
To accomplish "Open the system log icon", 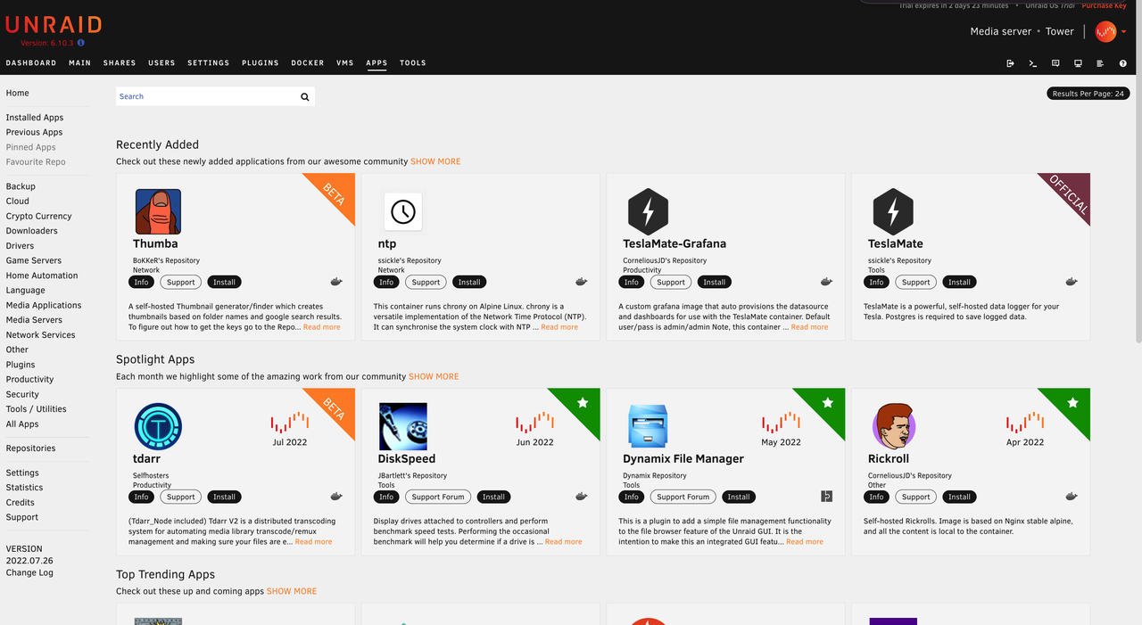I will (1100, 63).
